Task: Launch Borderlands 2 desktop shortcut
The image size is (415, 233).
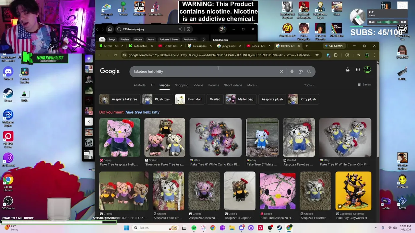Action: (287, 31)
